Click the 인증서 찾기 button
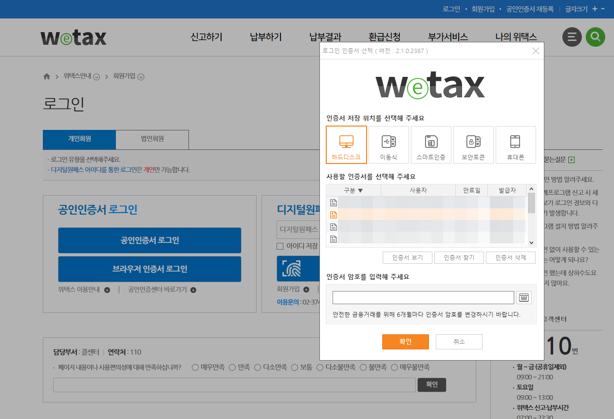This screenshot has width=614, height=419. pos(459,257)
